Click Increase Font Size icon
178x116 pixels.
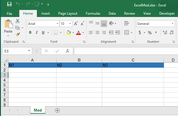point(76,23)
